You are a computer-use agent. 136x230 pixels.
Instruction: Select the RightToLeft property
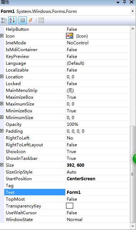17,138
